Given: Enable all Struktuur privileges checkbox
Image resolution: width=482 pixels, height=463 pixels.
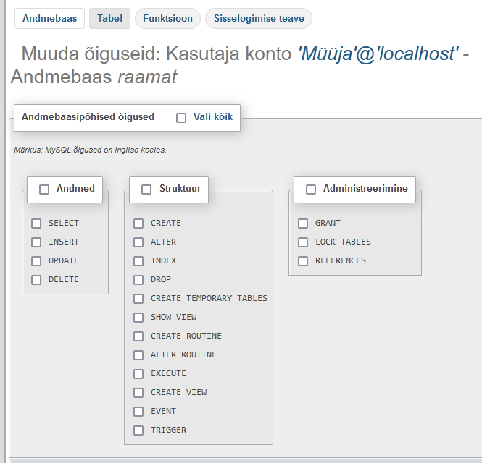Looking at the screenshot, I should point(146,190).
